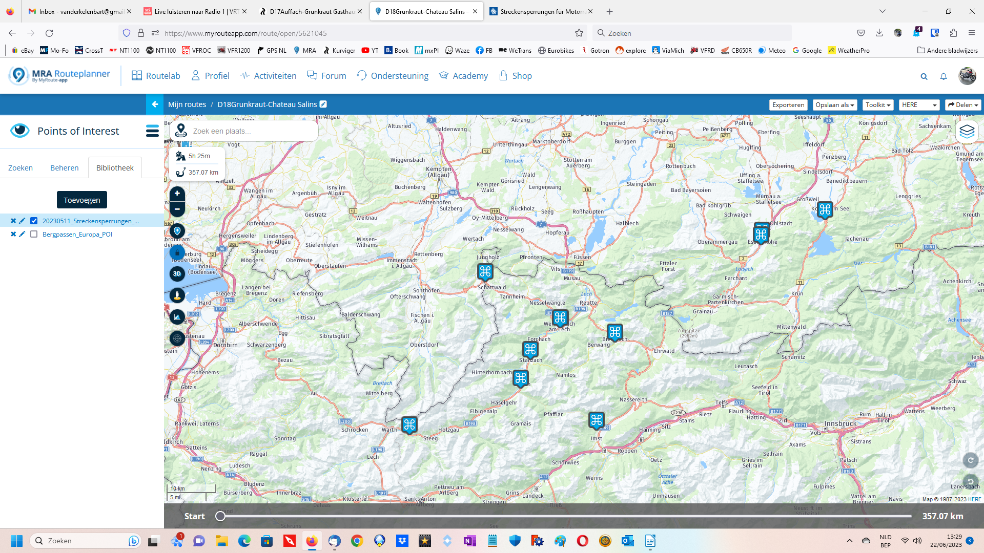
Task: Open the Activiteiten menu item
Action: coord(269,76)
